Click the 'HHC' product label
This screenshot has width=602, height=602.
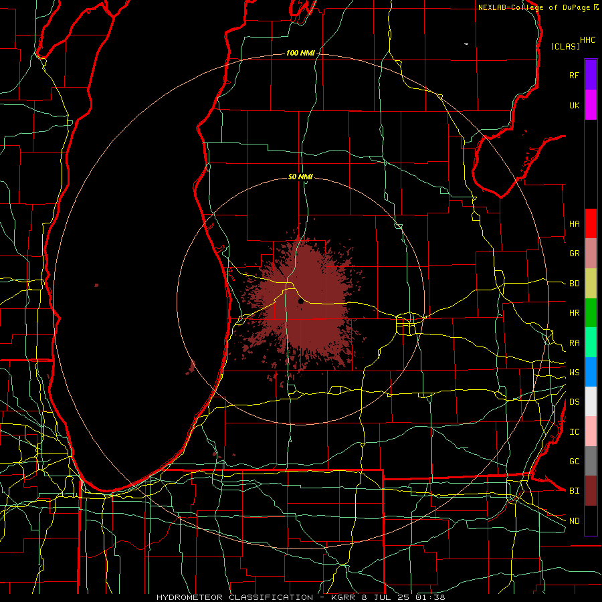point(587,40)
